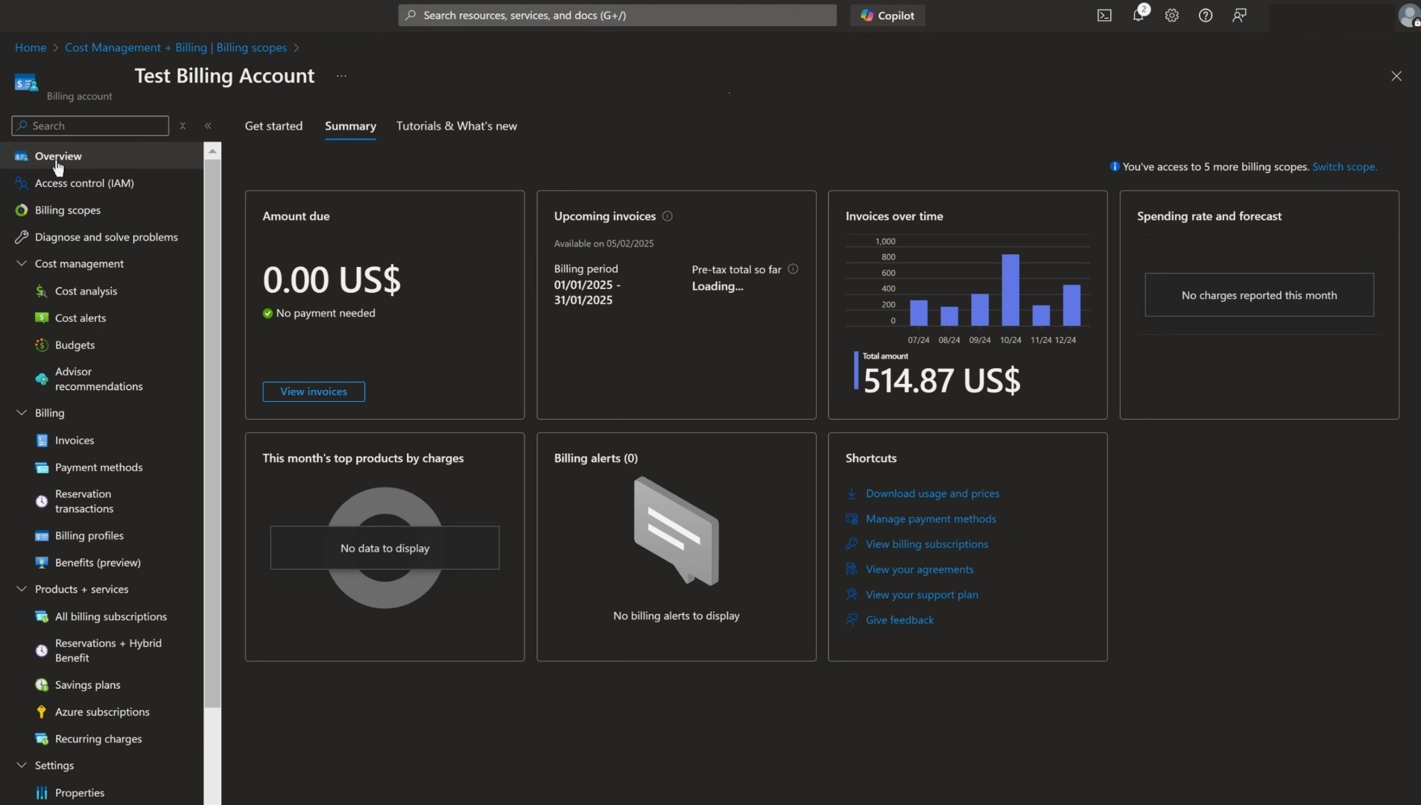Clear sidebar search with X icon

tap(183, 126)
